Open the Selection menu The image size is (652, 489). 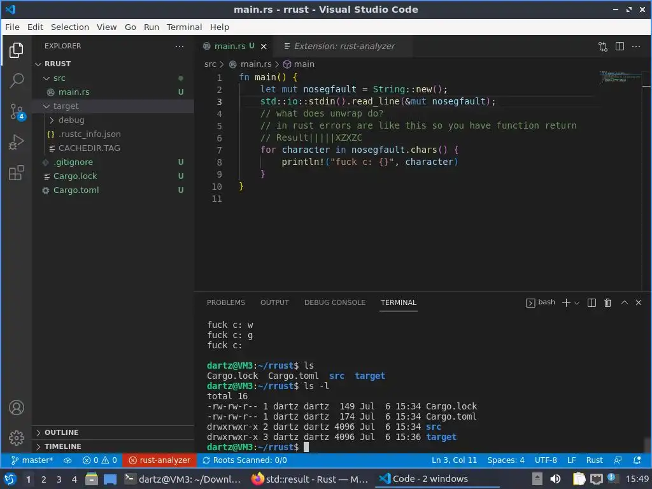point(70,27)
